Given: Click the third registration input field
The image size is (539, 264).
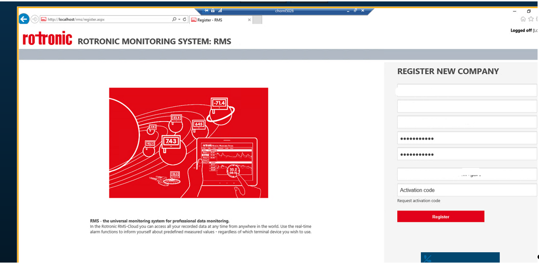Looking at the screenshot, I should 467,122.
